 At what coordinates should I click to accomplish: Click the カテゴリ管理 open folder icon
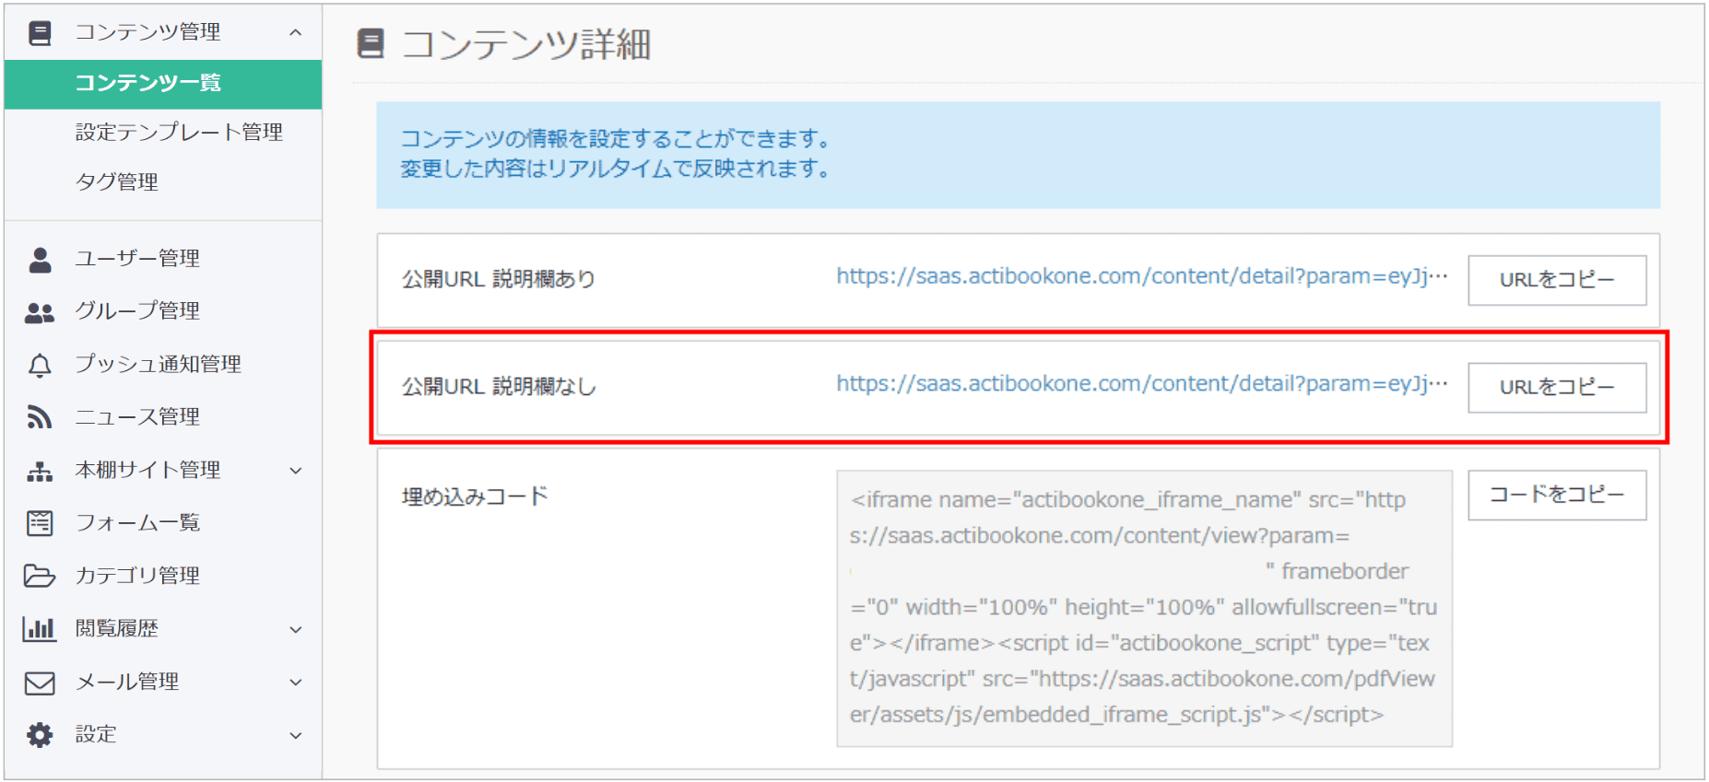click(40, 577)
